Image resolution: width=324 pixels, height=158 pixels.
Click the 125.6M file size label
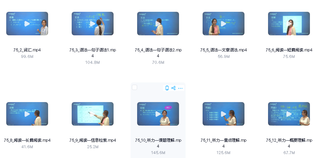(224, 153)
